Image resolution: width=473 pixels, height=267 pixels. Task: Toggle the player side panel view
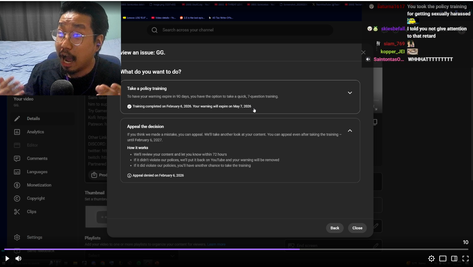point(454,259)
